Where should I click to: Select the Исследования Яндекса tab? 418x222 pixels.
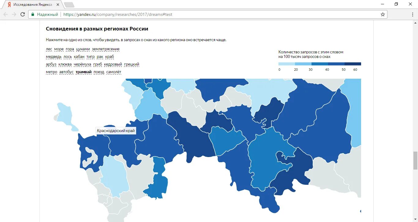[32, 5]
